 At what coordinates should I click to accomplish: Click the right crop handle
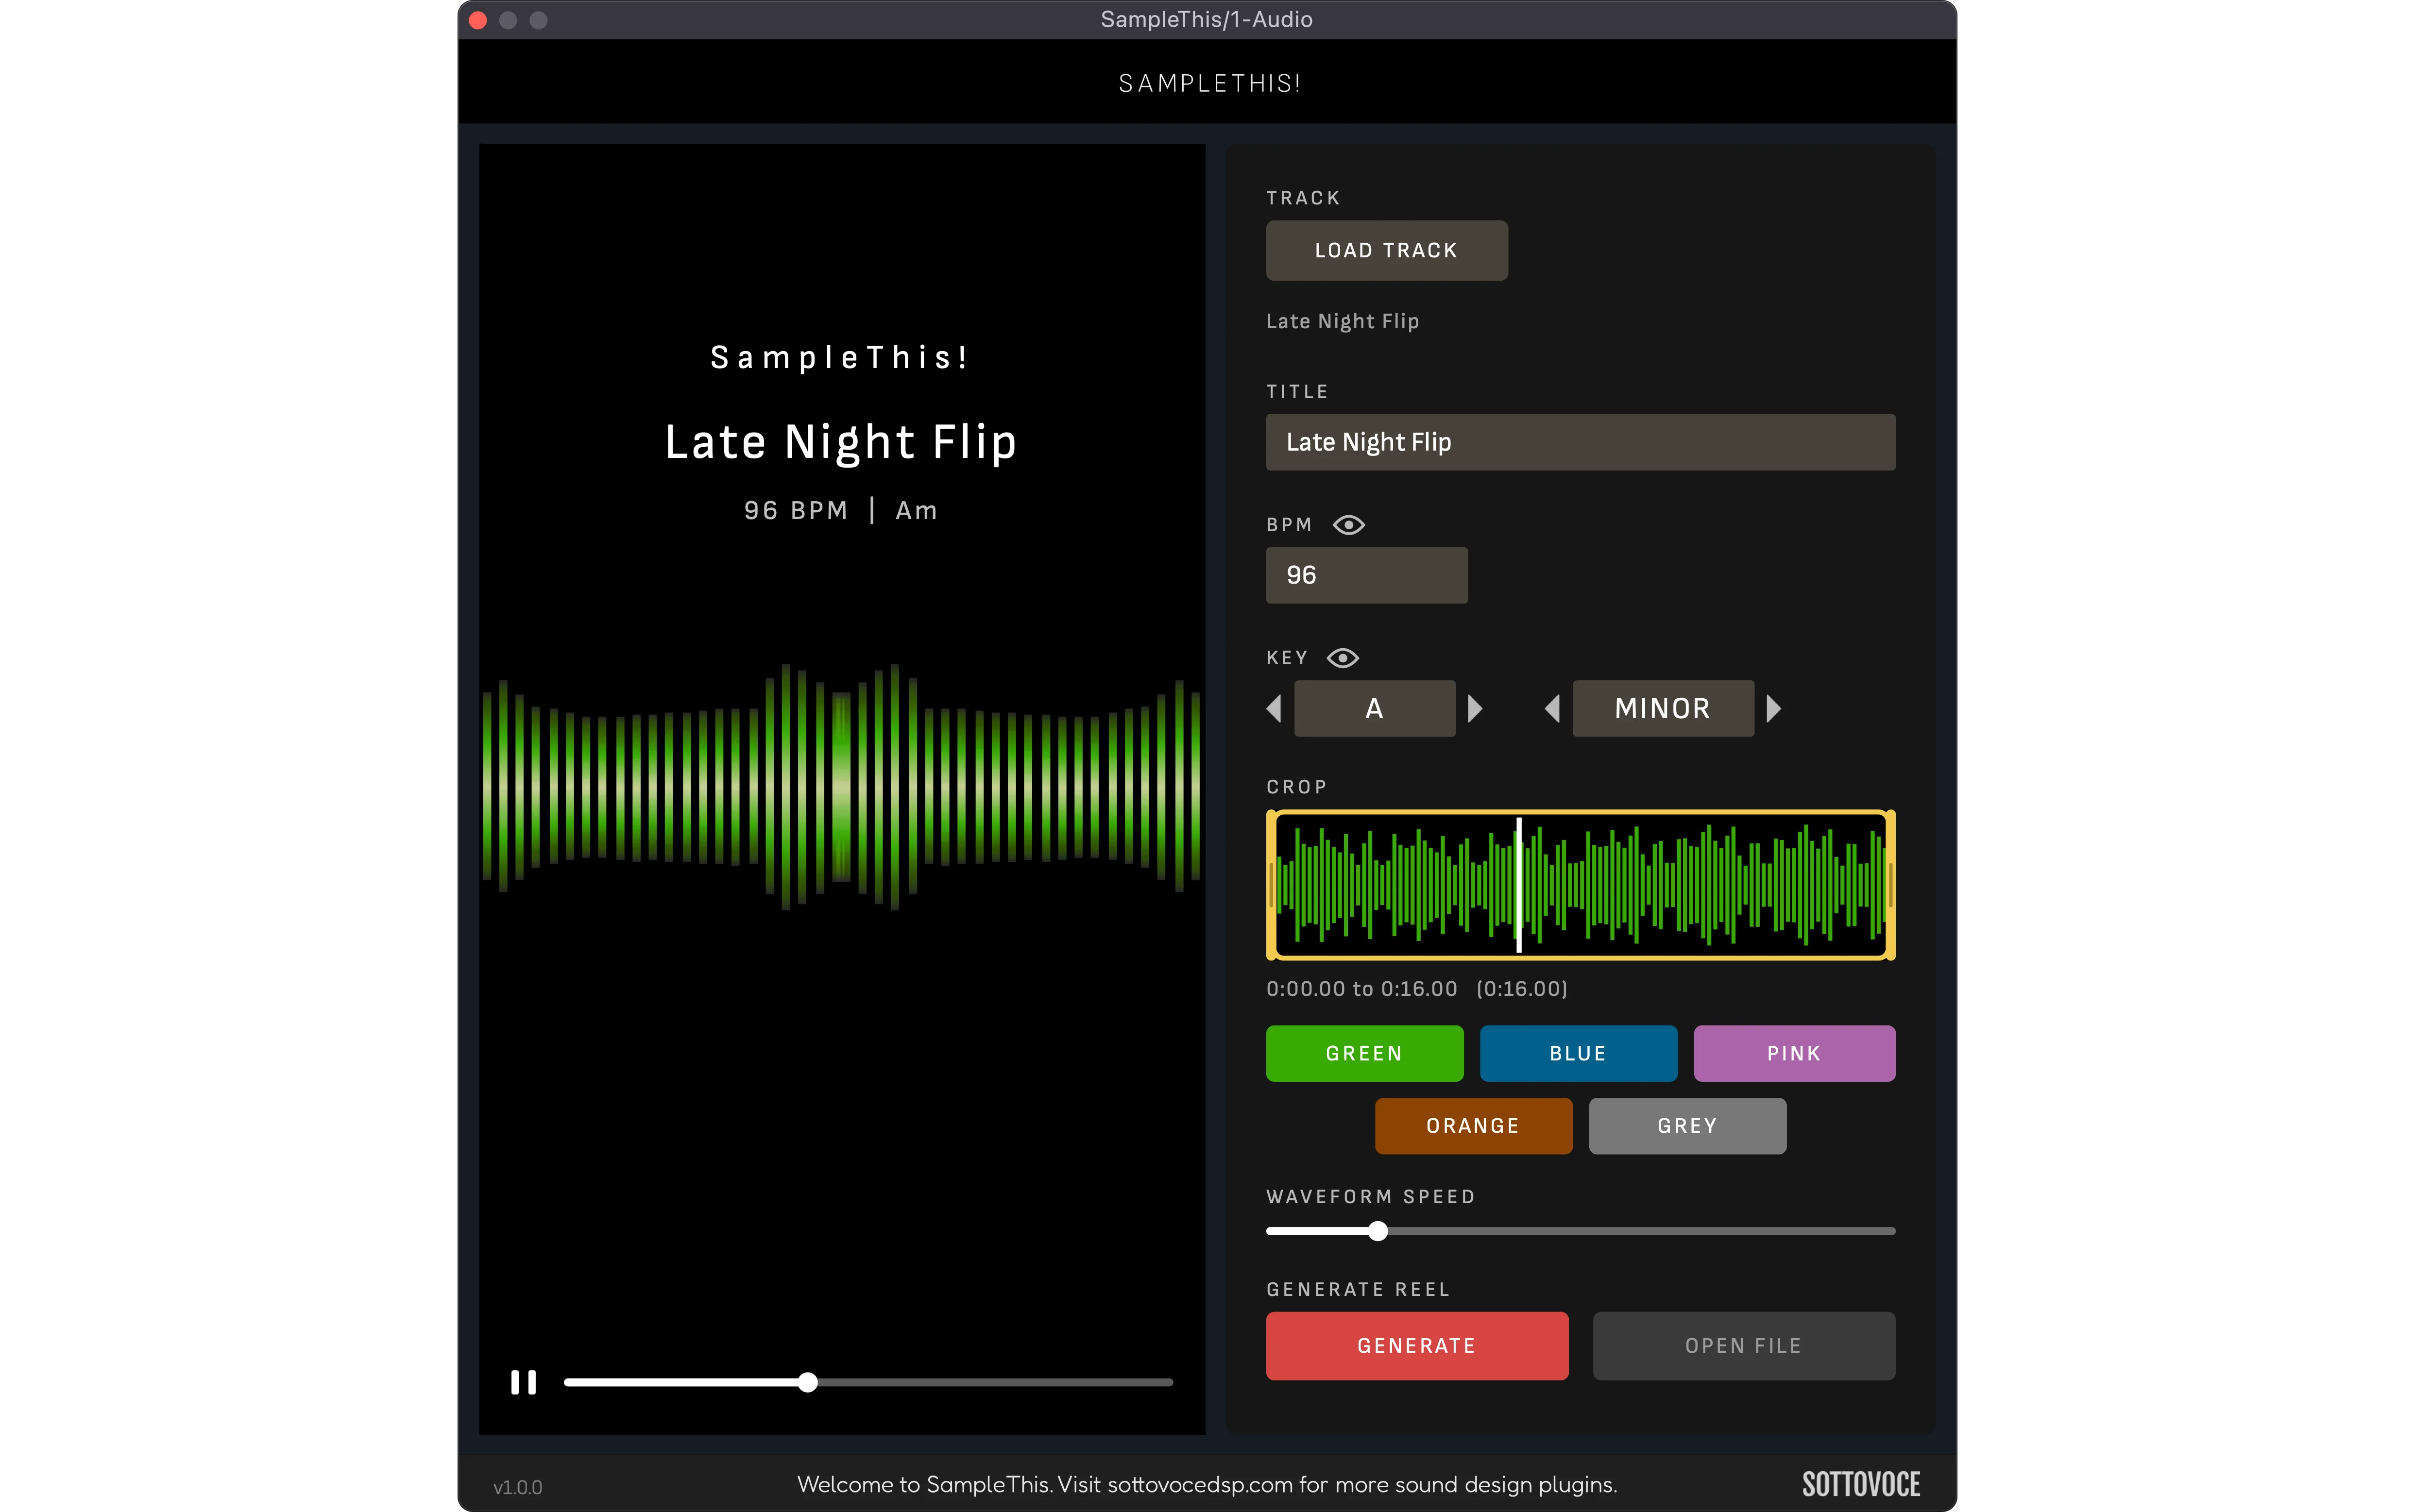(1890, 885)
